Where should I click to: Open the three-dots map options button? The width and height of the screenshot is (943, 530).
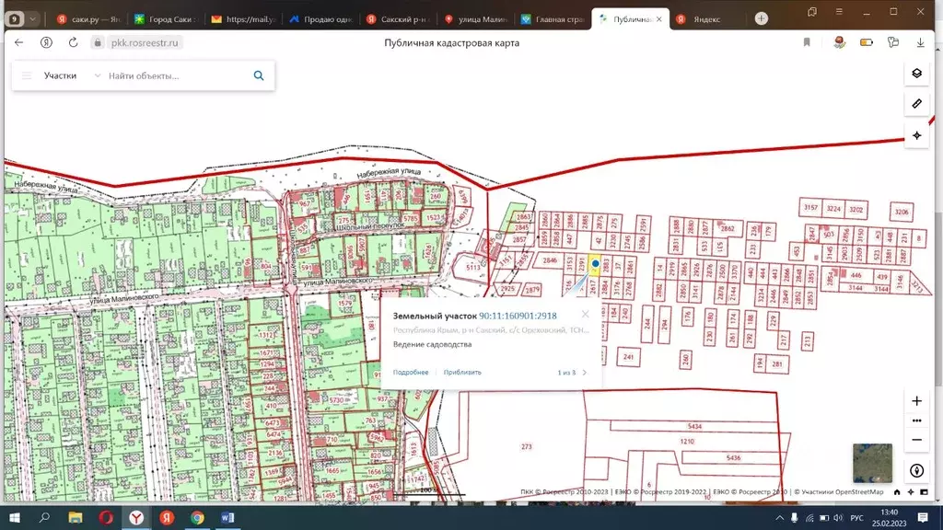tap(916, 421)
